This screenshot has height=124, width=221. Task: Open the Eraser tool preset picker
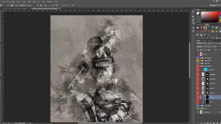(x=1, y=6)
